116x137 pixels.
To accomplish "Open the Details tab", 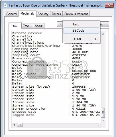I will (56, 14).
